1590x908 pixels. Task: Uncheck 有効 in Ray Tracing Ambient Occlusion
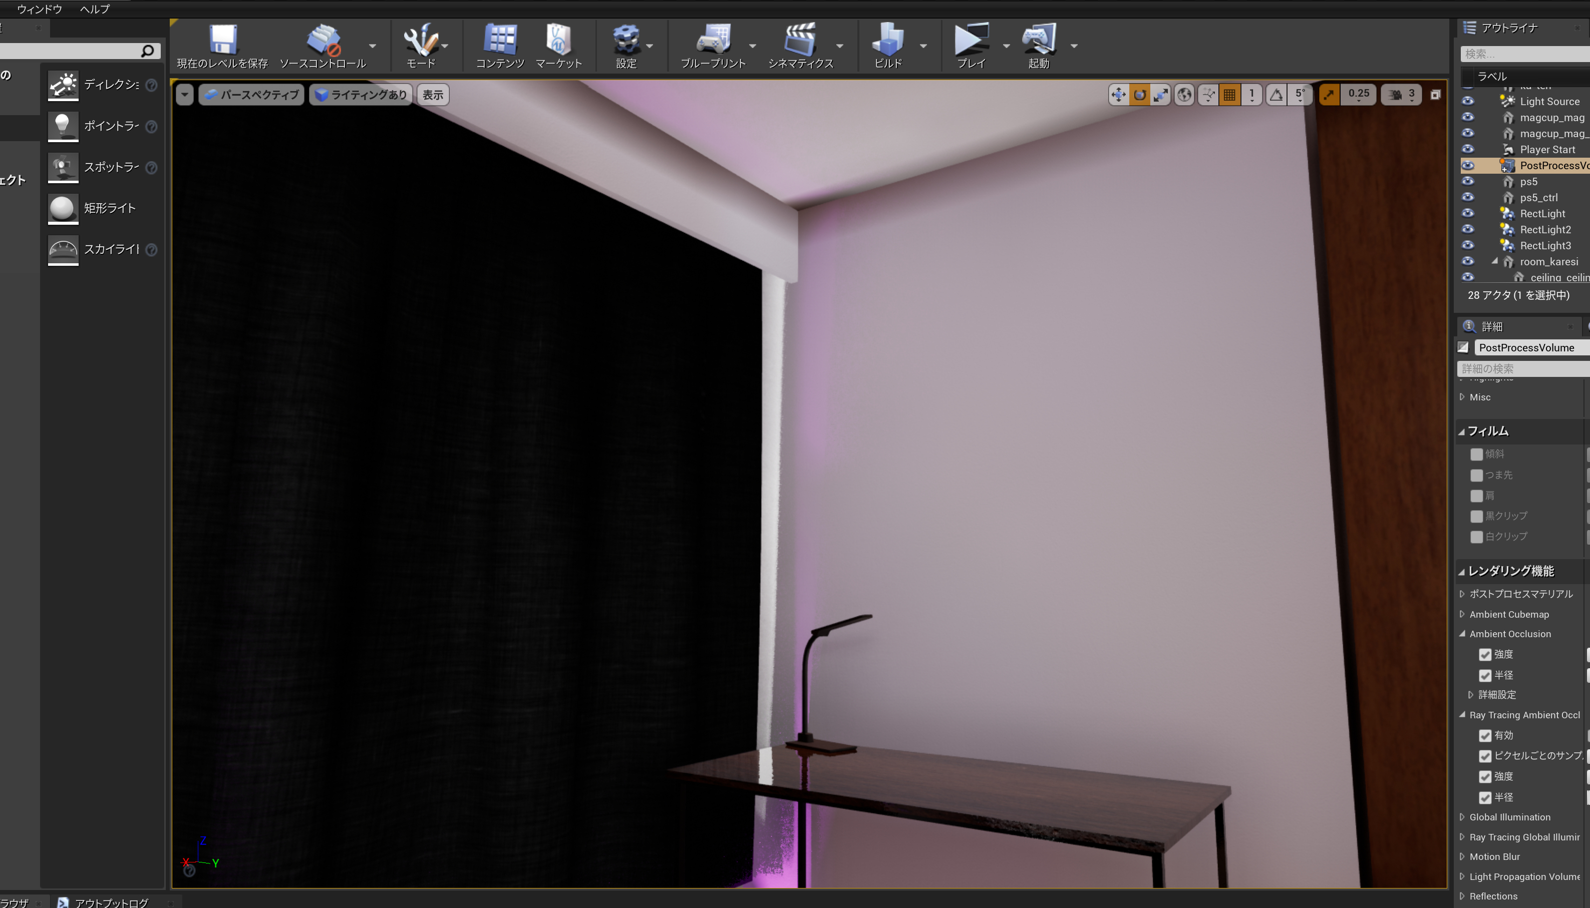(x=1486, y=735)
